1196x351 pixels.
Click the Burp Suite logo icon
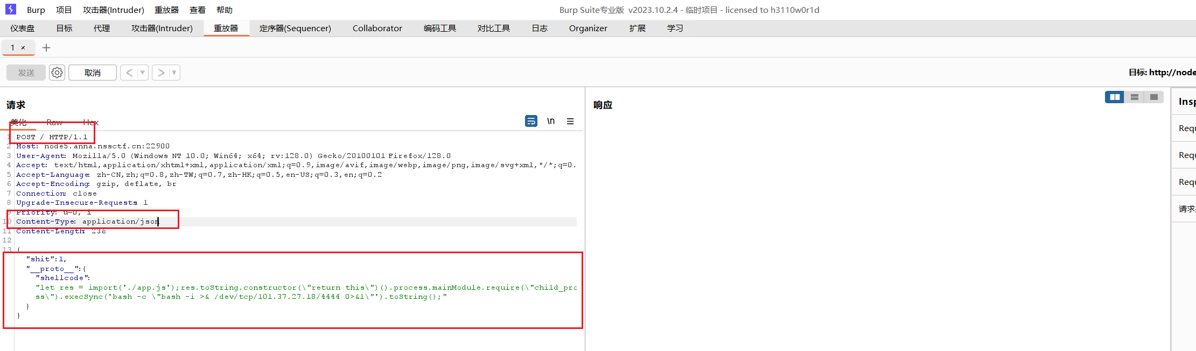click(11, 9)
